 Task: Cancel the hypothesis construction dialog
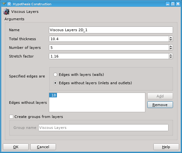click(43, 147)
